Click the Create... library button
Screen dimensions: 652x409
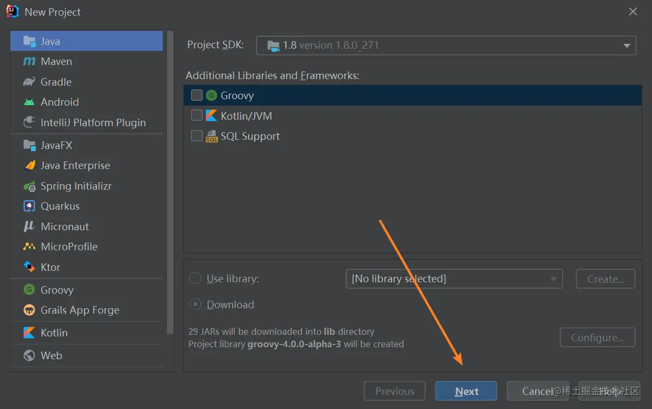[605, 279]
